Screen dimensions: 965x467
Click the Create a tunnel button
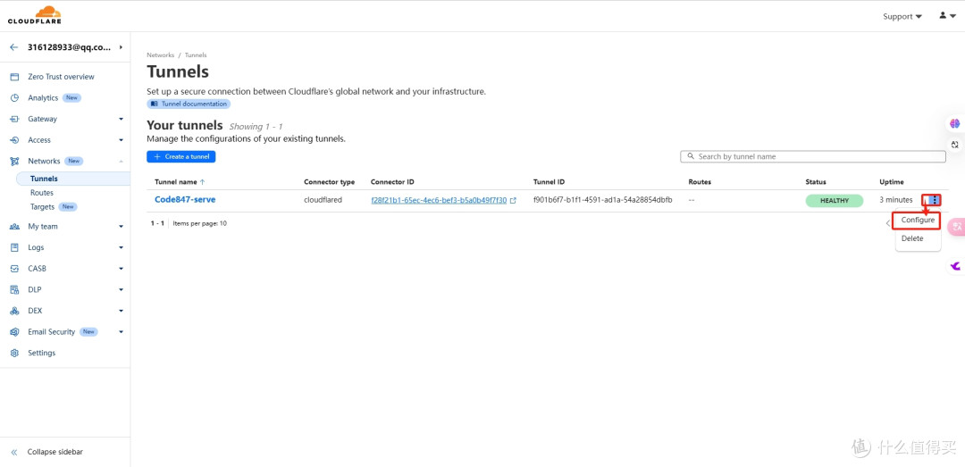(x=180, y=156)
